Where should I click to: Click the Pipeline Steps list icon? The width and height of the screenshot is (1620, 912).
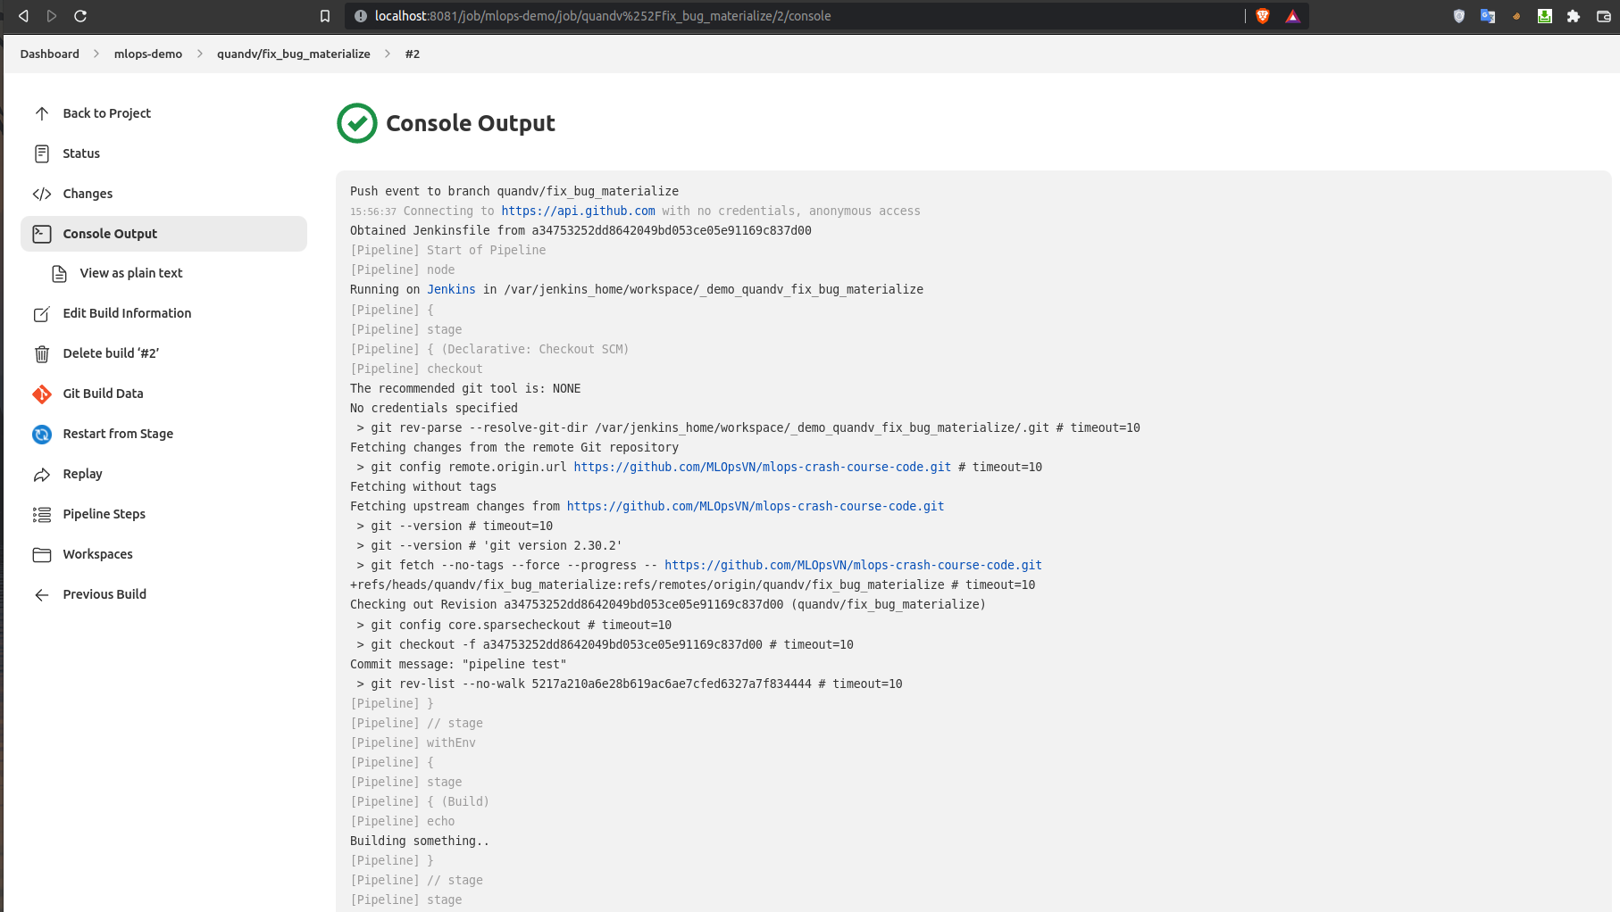[x=42, y=515]
